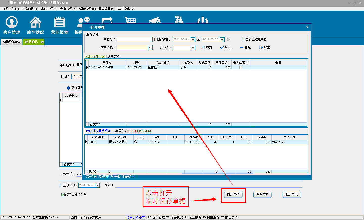Switch to the 销售订单 tab

(114, 57)
